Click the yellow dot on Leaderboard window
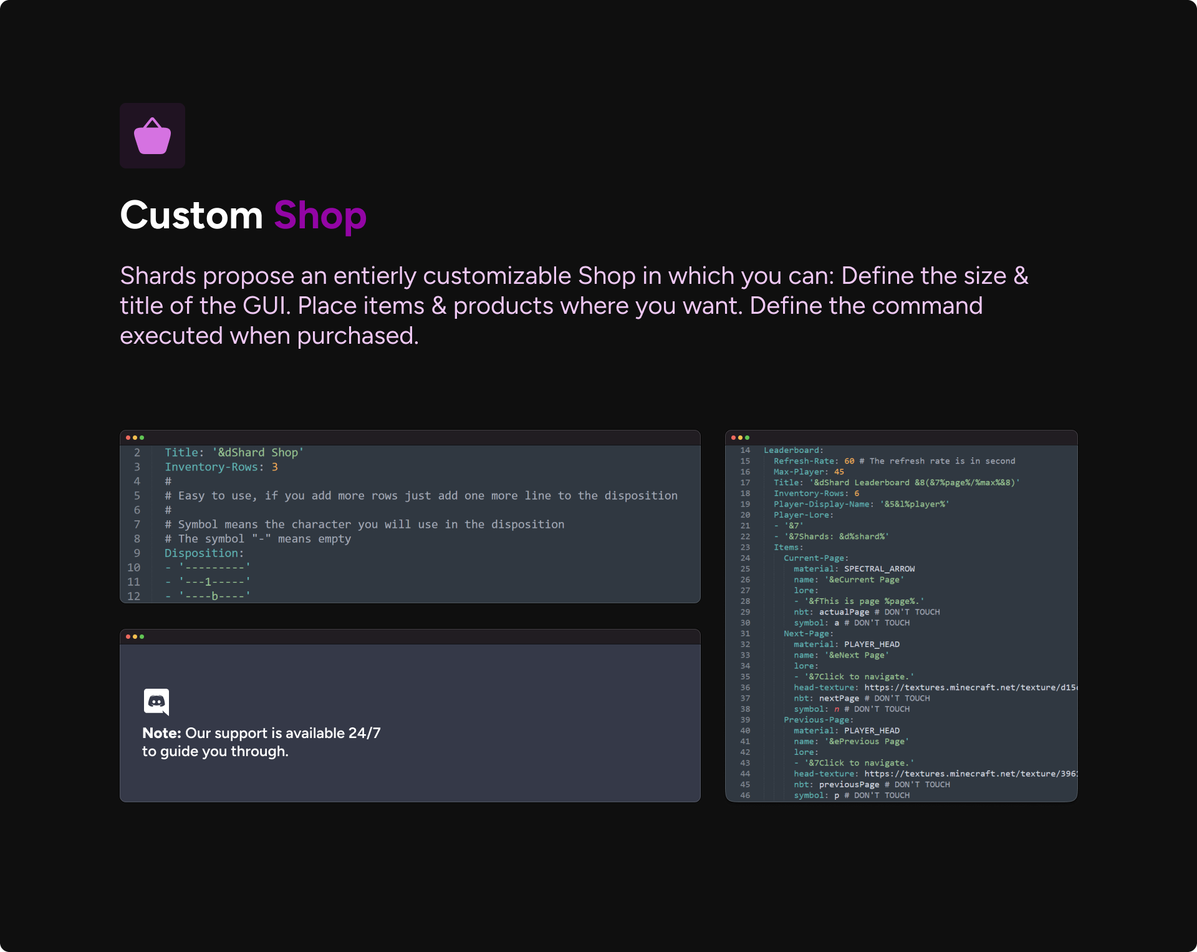The width and height of the screenshot is (1197, 952). [740, 438]
